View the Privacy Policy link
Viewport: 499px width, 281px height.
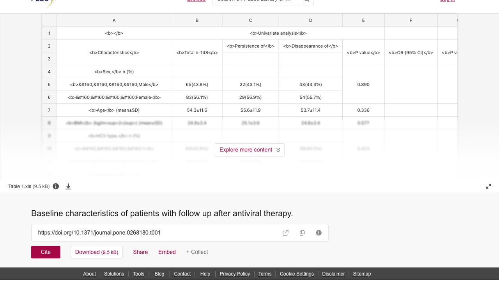click(235, 274)
